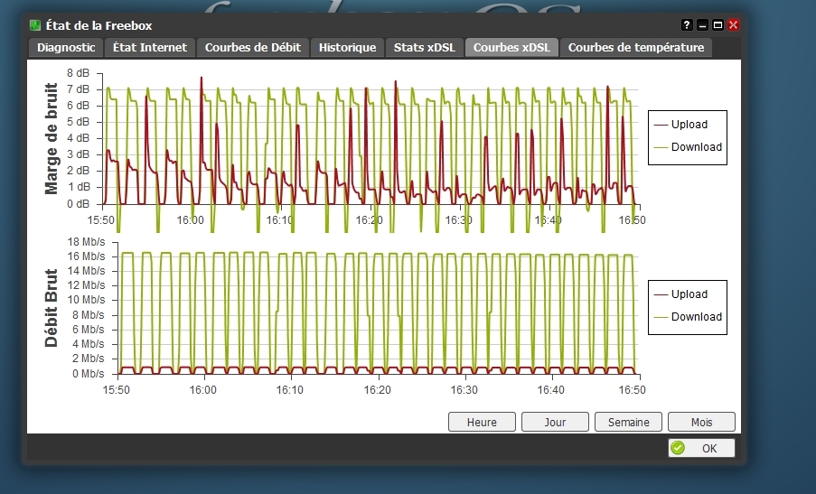This screenshot has width=816, height=494.
Task: Show the Jour period graphs
Action: (x=555, y=423)
